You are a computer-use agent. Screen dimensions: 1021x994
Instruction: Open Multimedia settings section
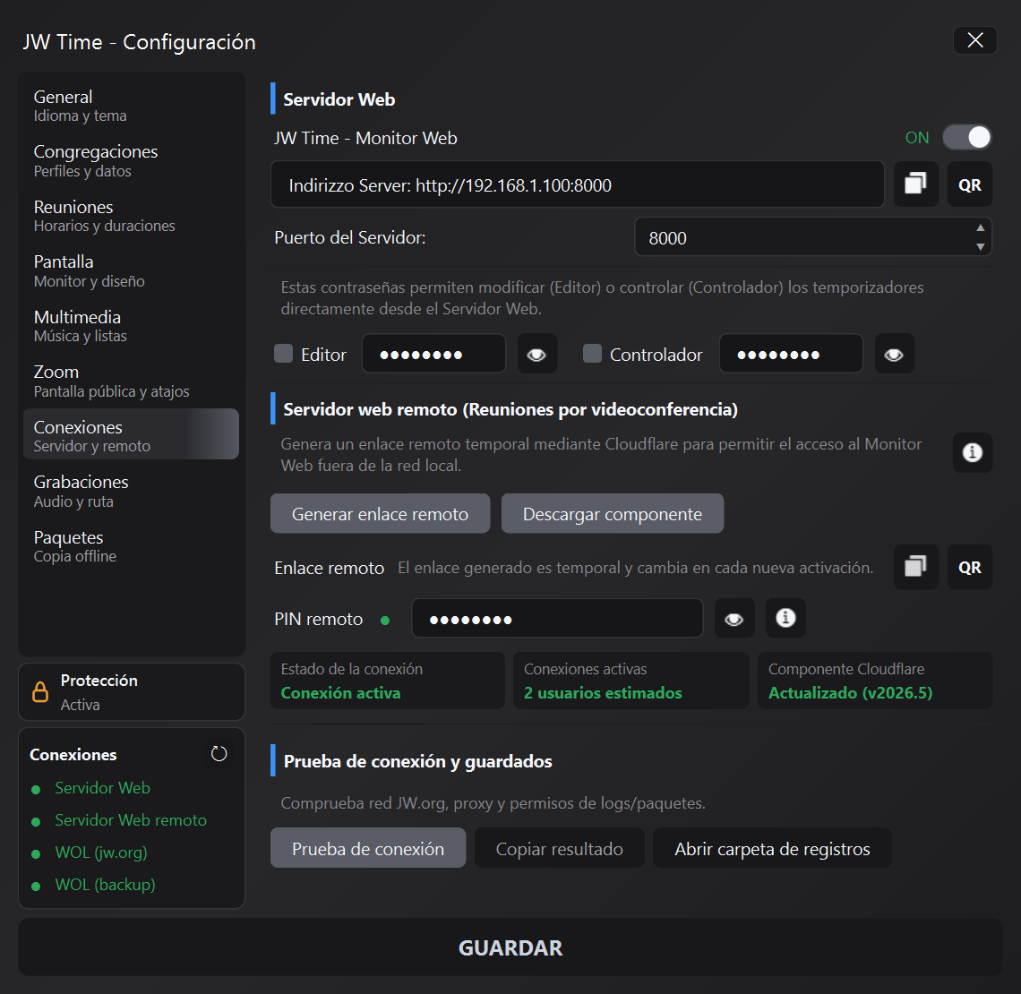[x=131, y=326]
